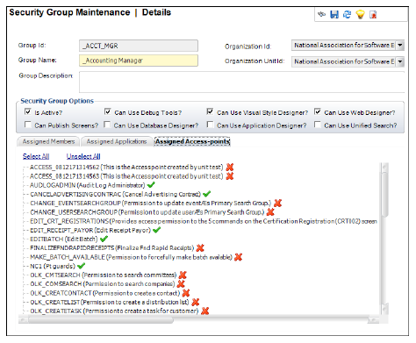Select the Assigned Access-points tab
Image resolution: width=416 pixels, height=343 pixels.
[x=192, y=141]
